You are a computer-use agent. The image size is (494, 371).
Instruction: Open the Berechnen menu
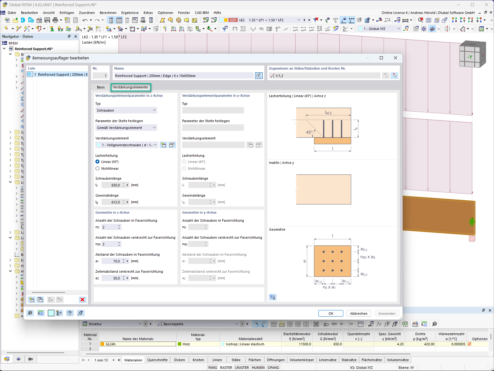pos(108,13)
